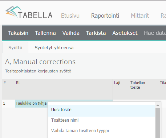The image size is (166, 138).
Task: Click the Hae data toolbar item
Action: point(155,33)
